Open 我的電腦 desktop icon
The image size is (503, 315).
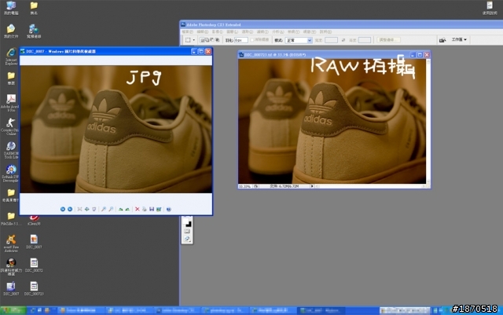11,8
